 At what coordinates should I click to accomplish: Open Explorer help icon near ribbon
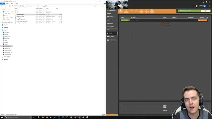pyautogui.click(x=105, y=4)
